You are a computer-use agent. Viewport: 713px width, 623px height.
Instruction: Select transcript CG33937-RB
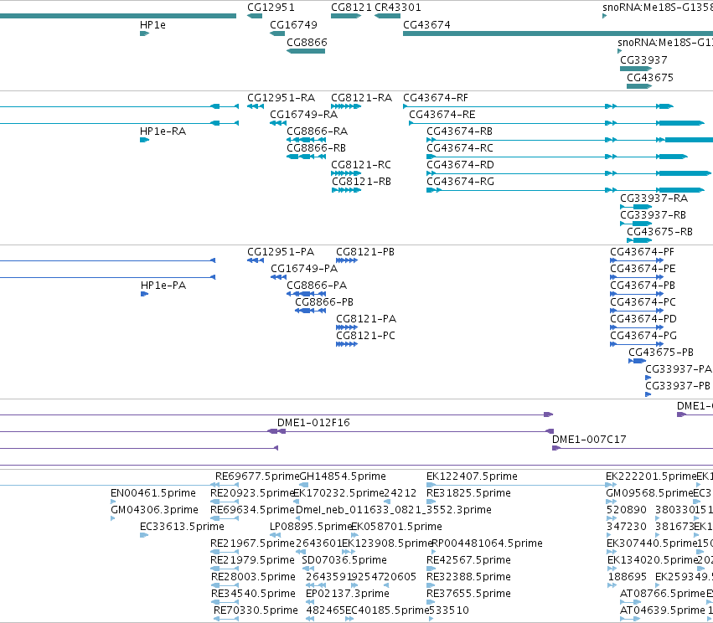(653, 215)
